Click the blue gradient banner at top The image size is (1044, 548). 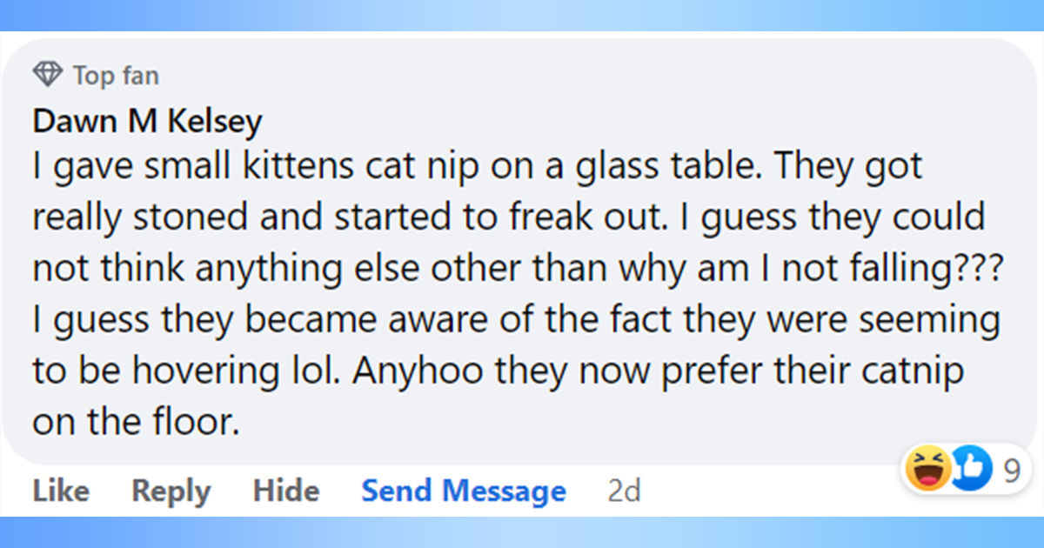pyautogui.click(x=522, y=15)
